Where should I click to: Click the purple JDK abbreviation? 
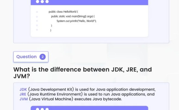coord(23,89)
